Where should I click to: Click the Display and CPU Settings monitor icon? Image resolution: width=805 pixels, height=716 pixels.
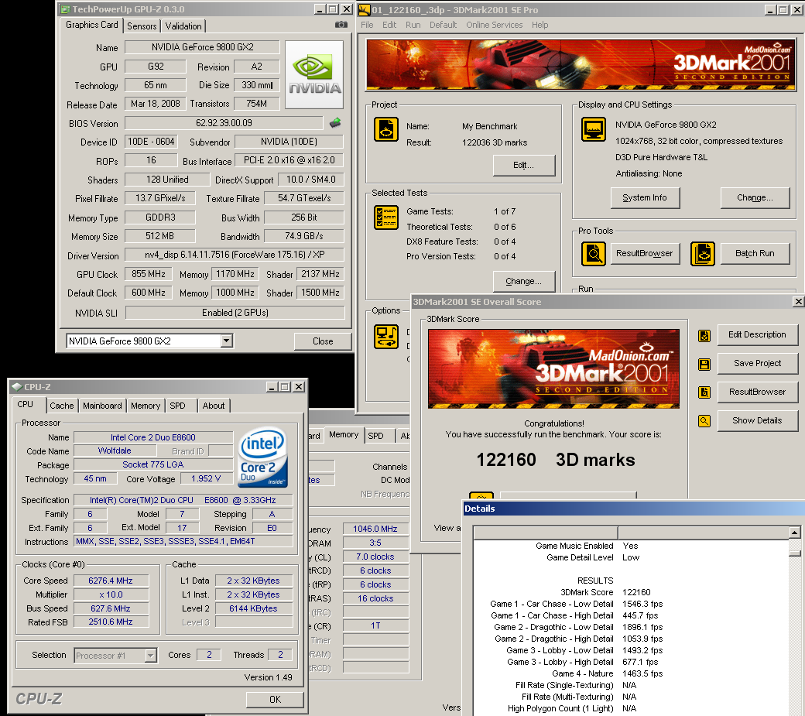tap(594, 128)
